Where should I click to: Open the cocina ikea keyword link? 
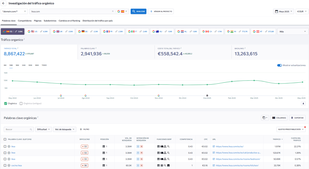click(x=17, y=165)
